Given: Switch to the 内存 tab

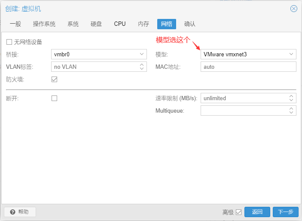Looking at the screenshot, I should (x=143, y=24).
